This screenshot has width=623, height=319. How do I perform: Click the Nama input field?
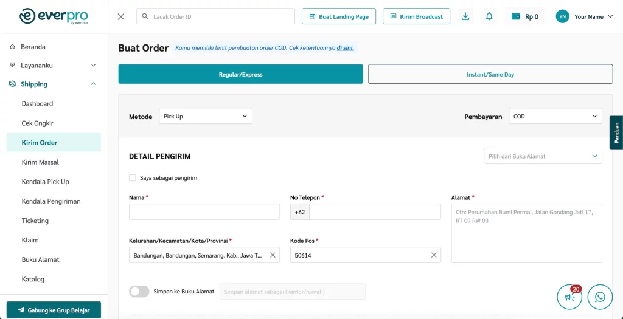click(204, 211)
